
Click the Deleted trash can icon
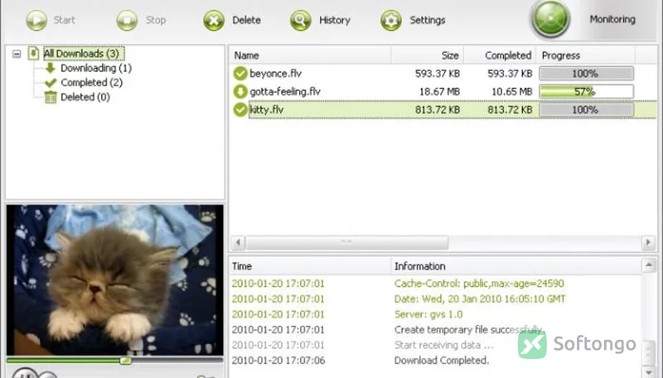(x=51, y=97)
